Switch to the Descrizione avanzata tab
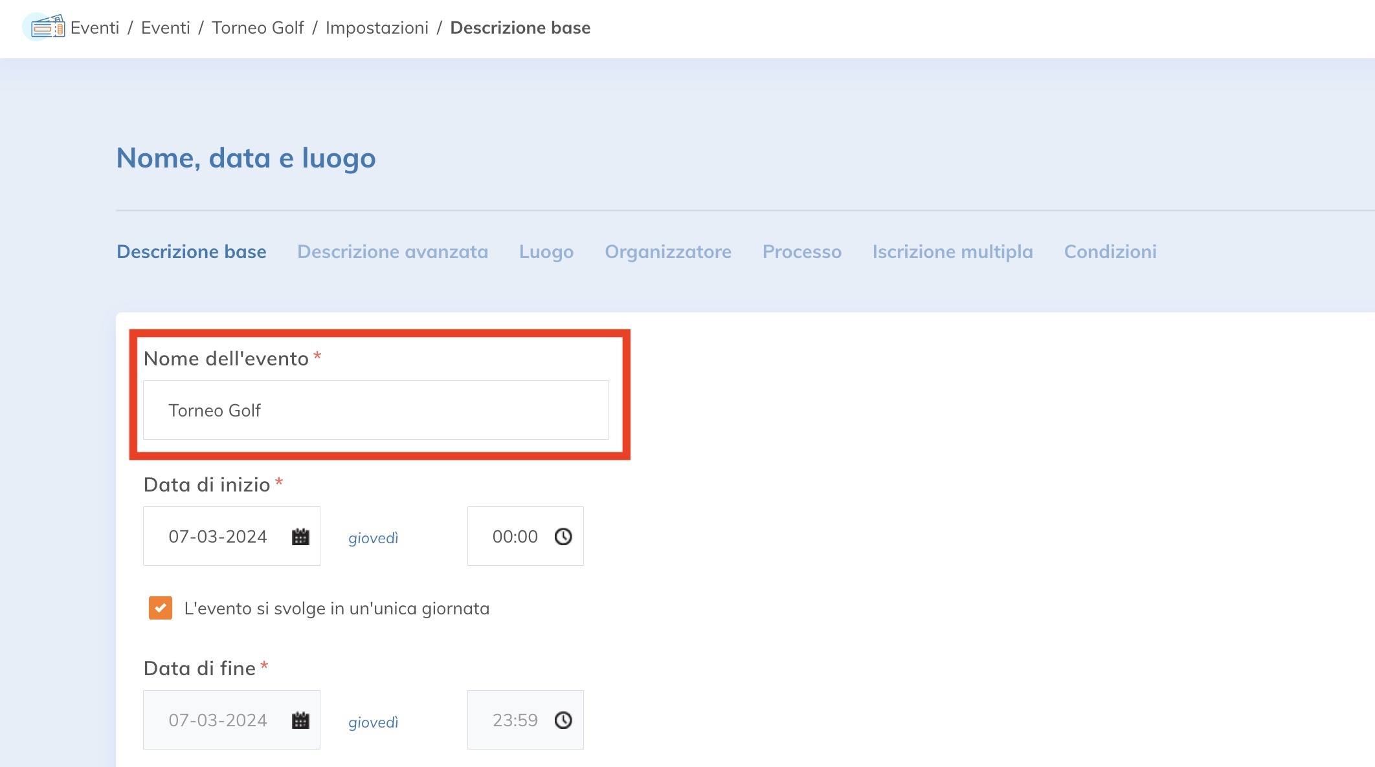The width and height of the screenshot is (1375, 767). point(392,252)
